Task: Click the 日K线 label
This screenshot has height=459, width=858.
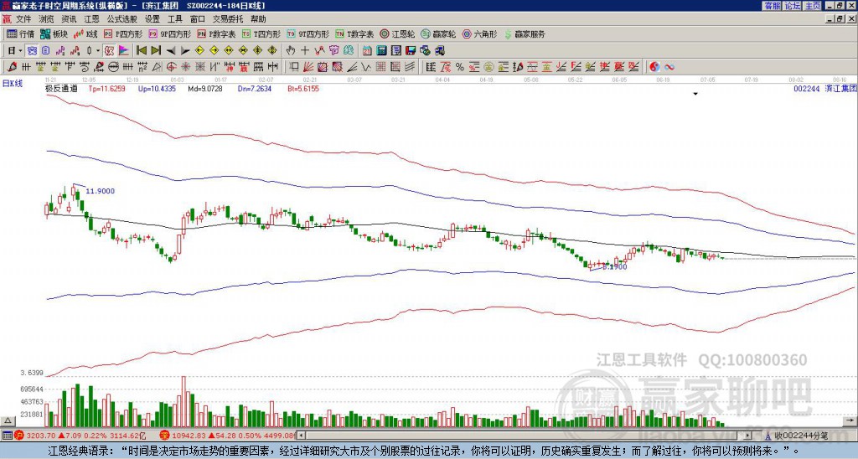Action: pyautogui.click(x=12, y=84)
